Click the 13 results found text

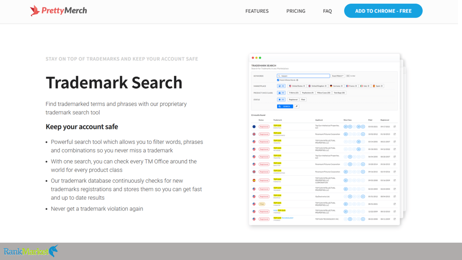pos(258,115)
